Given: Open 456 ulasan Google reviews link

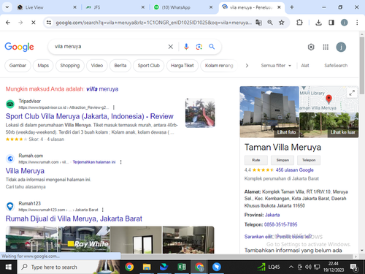Looking at the screenshot, I should coord(295,170).
